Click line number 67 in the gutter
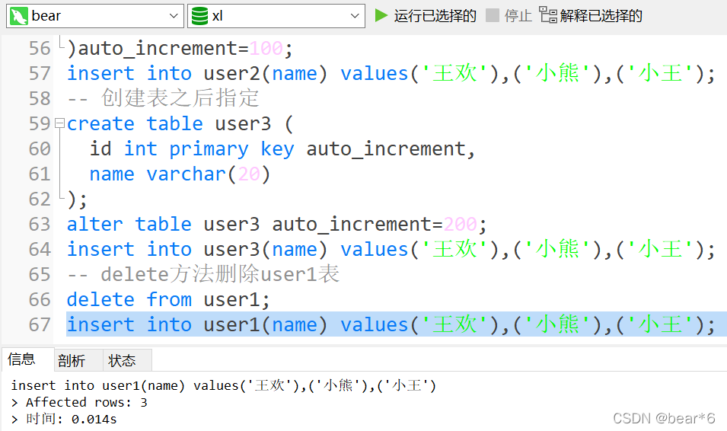This screenshot has width=727, height=431. point(40,324)
